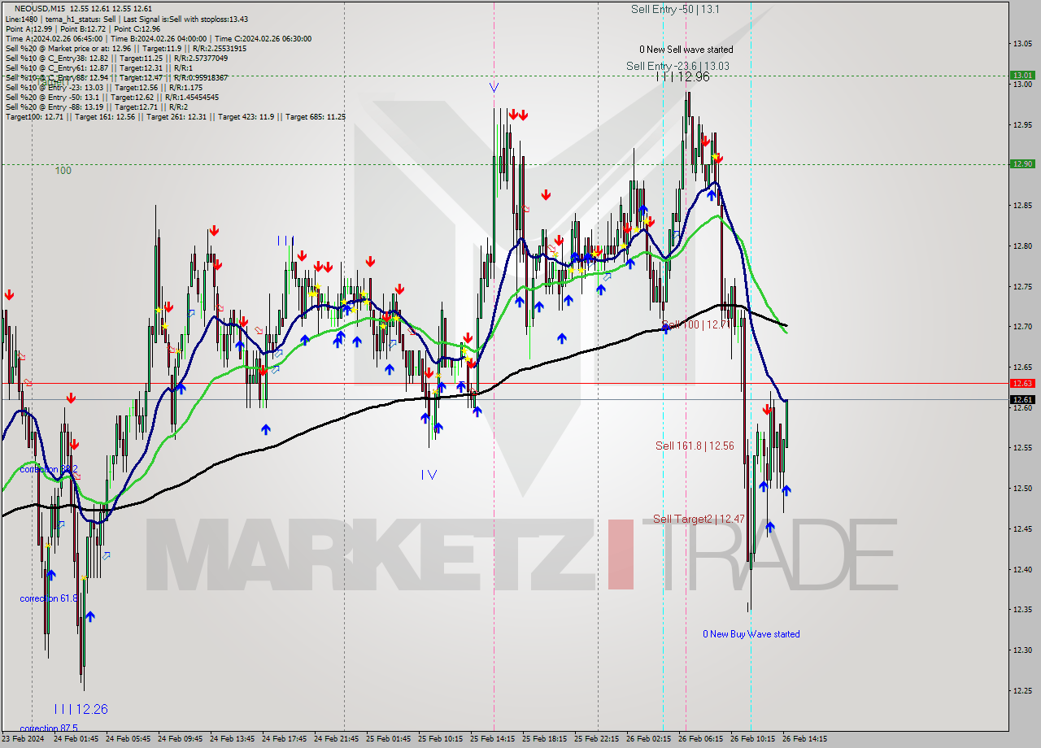1041x748 pixels.
Task: Click the 'Sell %20 @ Entry -50: 13.1' line
Action: click(111, 97)
